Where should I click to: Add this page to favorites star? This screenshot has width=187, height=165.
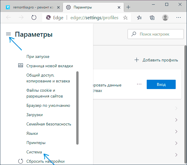tap(125, 17)
